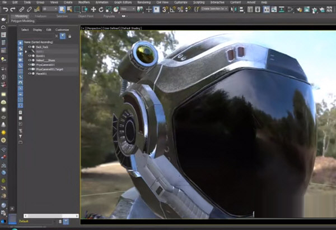
Task: Toggle visibility eye of Plane001
Action: [x=30, y=73]
